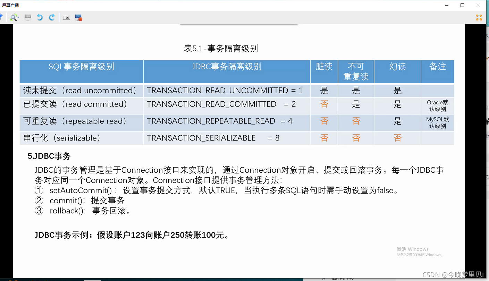Select the 已提交读 (read committed) cell
Screen dimensions: 489x281
click(x=82, y=105)
